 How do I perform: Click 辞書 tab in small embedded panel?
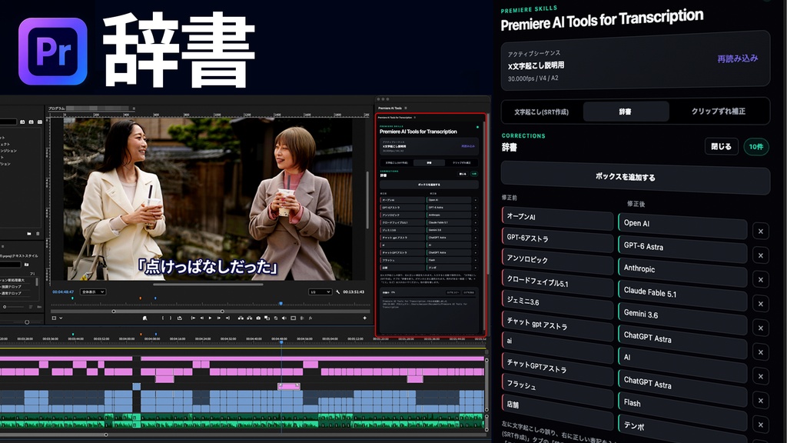coord(429,163)
